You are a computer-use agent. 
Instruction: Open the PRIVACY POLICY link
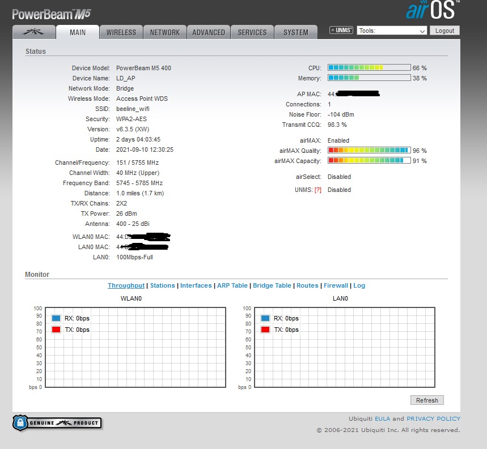(433, 418)
